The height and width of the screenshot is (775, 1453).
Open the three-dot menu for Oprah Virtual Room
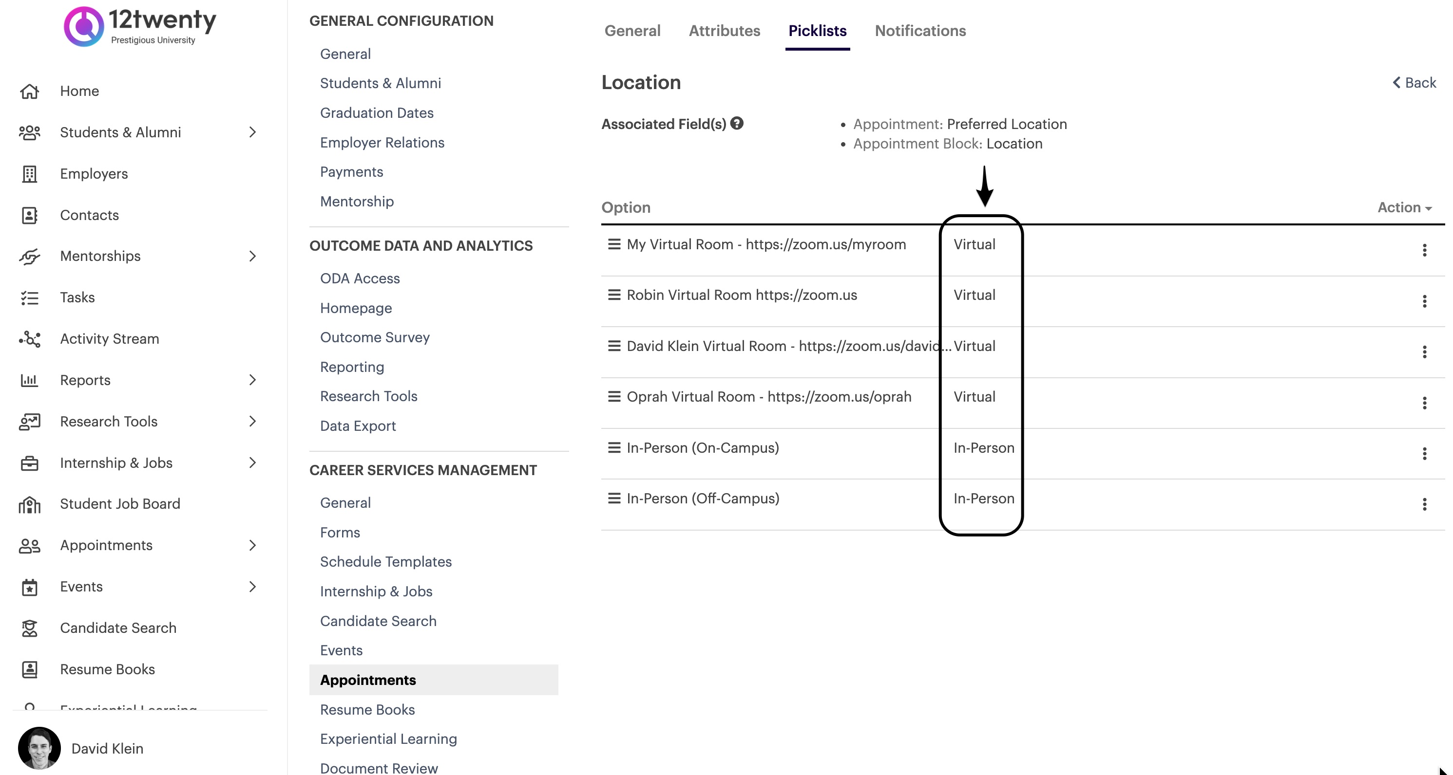(x=1424, y=403)
